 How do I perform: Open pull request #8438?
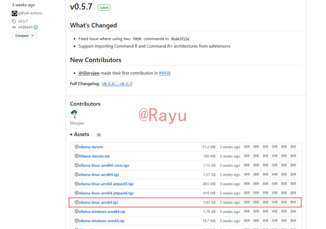165,73
